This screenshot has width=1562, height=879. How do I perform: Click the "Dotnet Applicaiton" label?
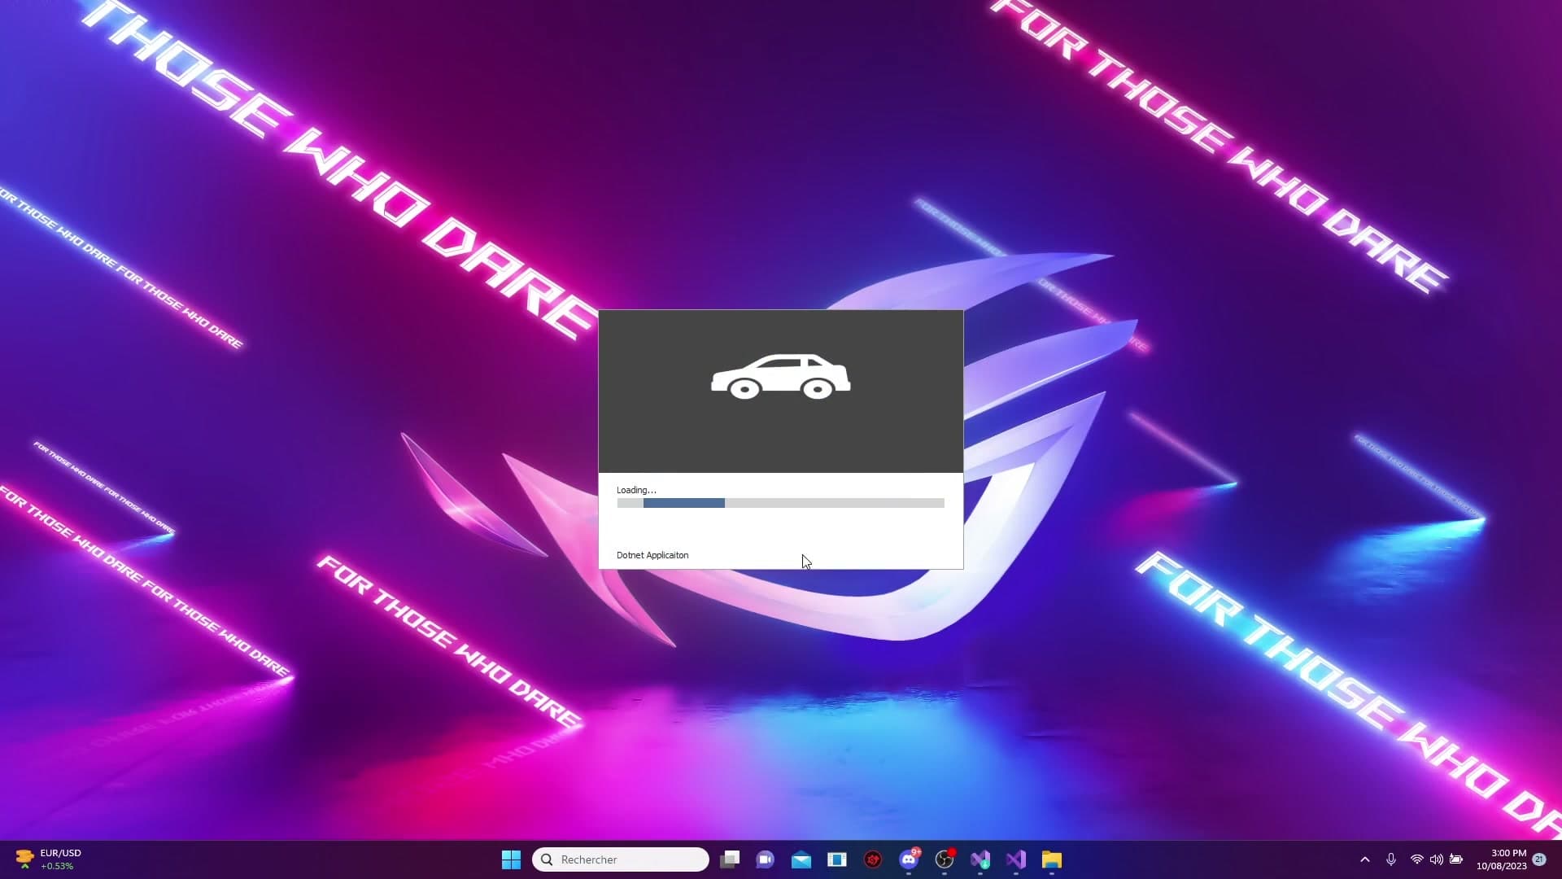[652, 555]
